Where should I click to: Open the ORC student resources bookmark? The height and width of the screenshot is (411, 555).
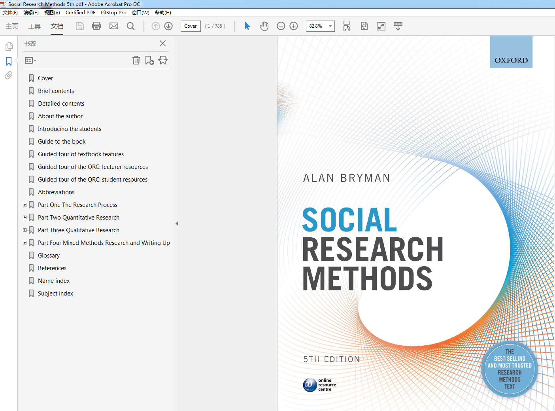(x=92, y=180)
